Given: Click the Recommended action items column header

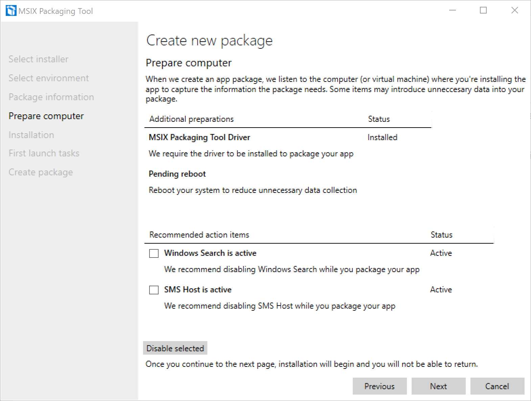Looking at the screenshot, I should 199,235.
